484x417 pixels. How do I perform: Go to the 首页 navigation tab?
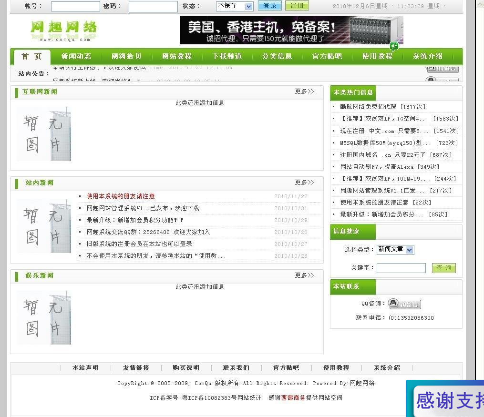point(32,56)
